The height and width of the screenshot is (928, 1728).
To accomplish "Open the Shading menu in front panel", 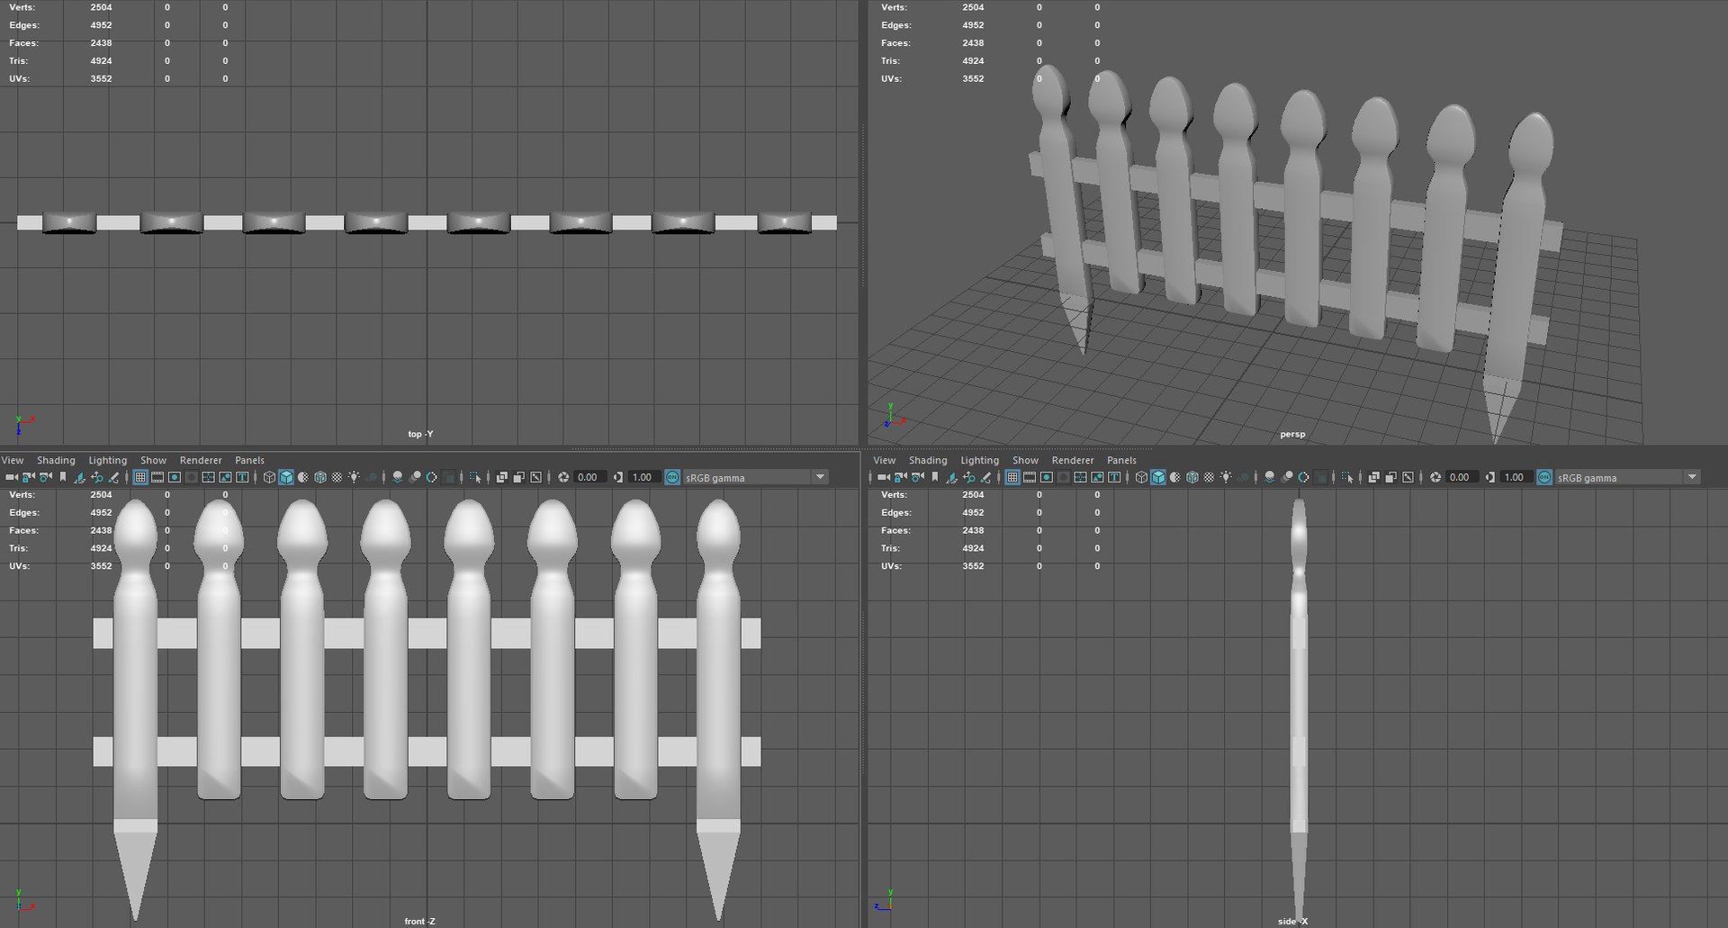I will click(x=56, y=460).
